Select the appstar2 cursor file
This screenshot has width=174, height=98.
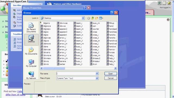tap(62, 29)
